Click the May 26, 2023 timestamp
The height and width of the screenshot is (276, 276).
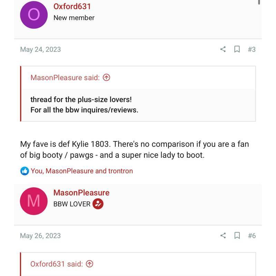coord(40,236)
